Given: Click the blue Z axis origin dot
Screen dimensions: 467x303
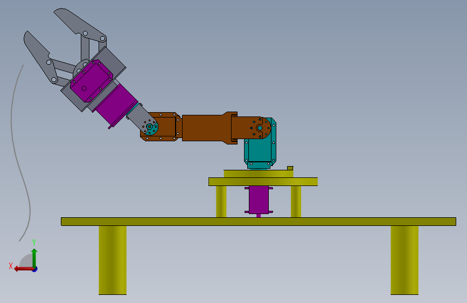Looking at the screenshot, I should [35, 269].
